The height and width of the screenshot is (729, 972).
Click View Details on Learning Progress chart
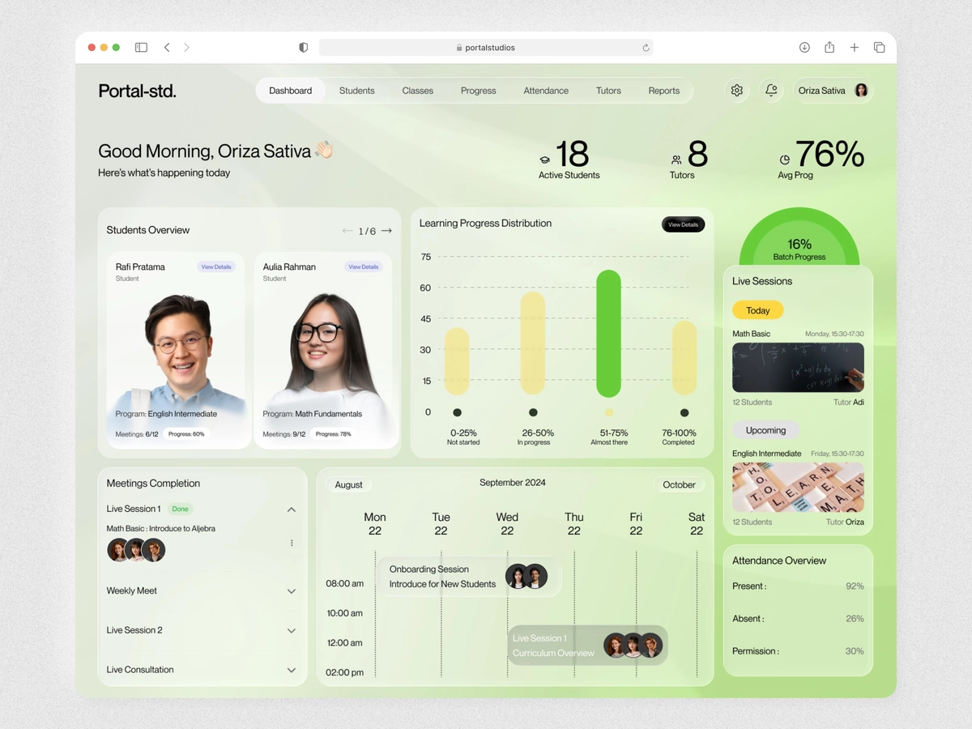click(x=683, y=224)
